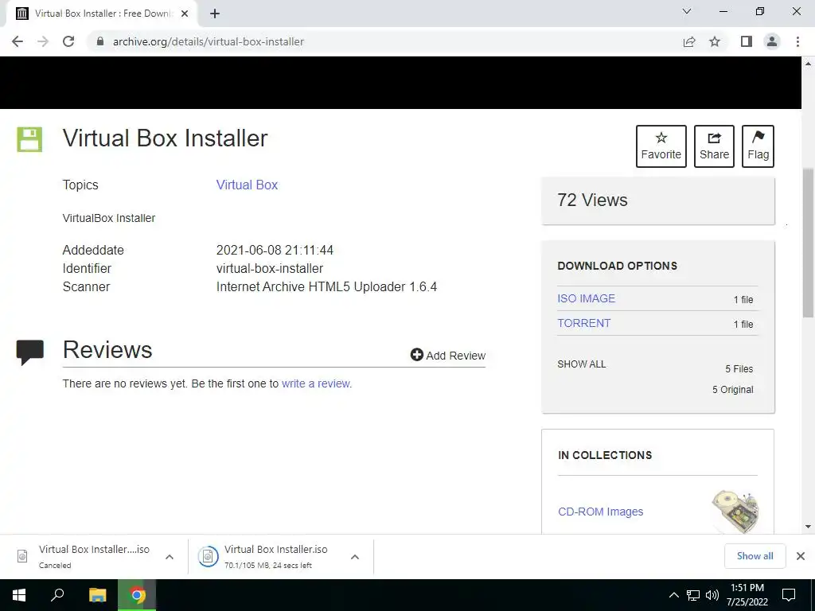Viewport: 815px width, 611px height.
Task: Click the Add Review button
Action: coord(448,356)
